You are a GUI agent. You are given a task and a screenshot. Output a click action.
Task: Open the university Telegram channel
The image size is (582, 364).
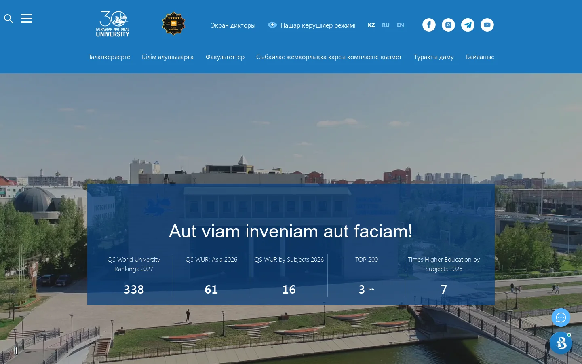pos(468,25)
